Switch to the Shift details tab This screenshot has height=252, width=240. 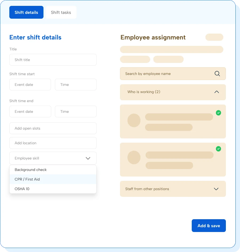point(26,12)
